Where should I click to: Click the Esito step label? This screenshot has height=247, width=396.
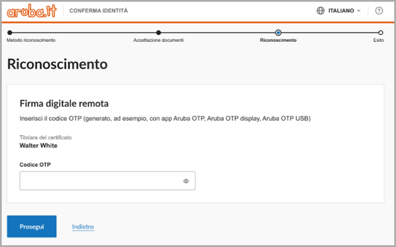(378, 40)
